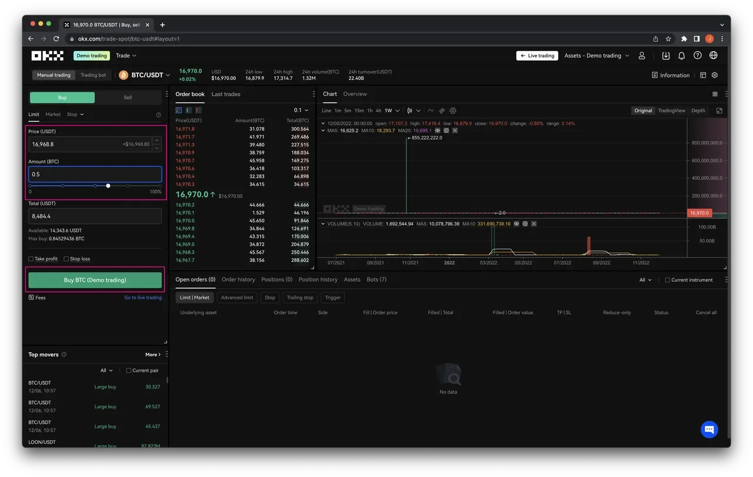Select the Trailing stop order filter
This screenshot has height=477, width=753.
(x=300, y=298)
